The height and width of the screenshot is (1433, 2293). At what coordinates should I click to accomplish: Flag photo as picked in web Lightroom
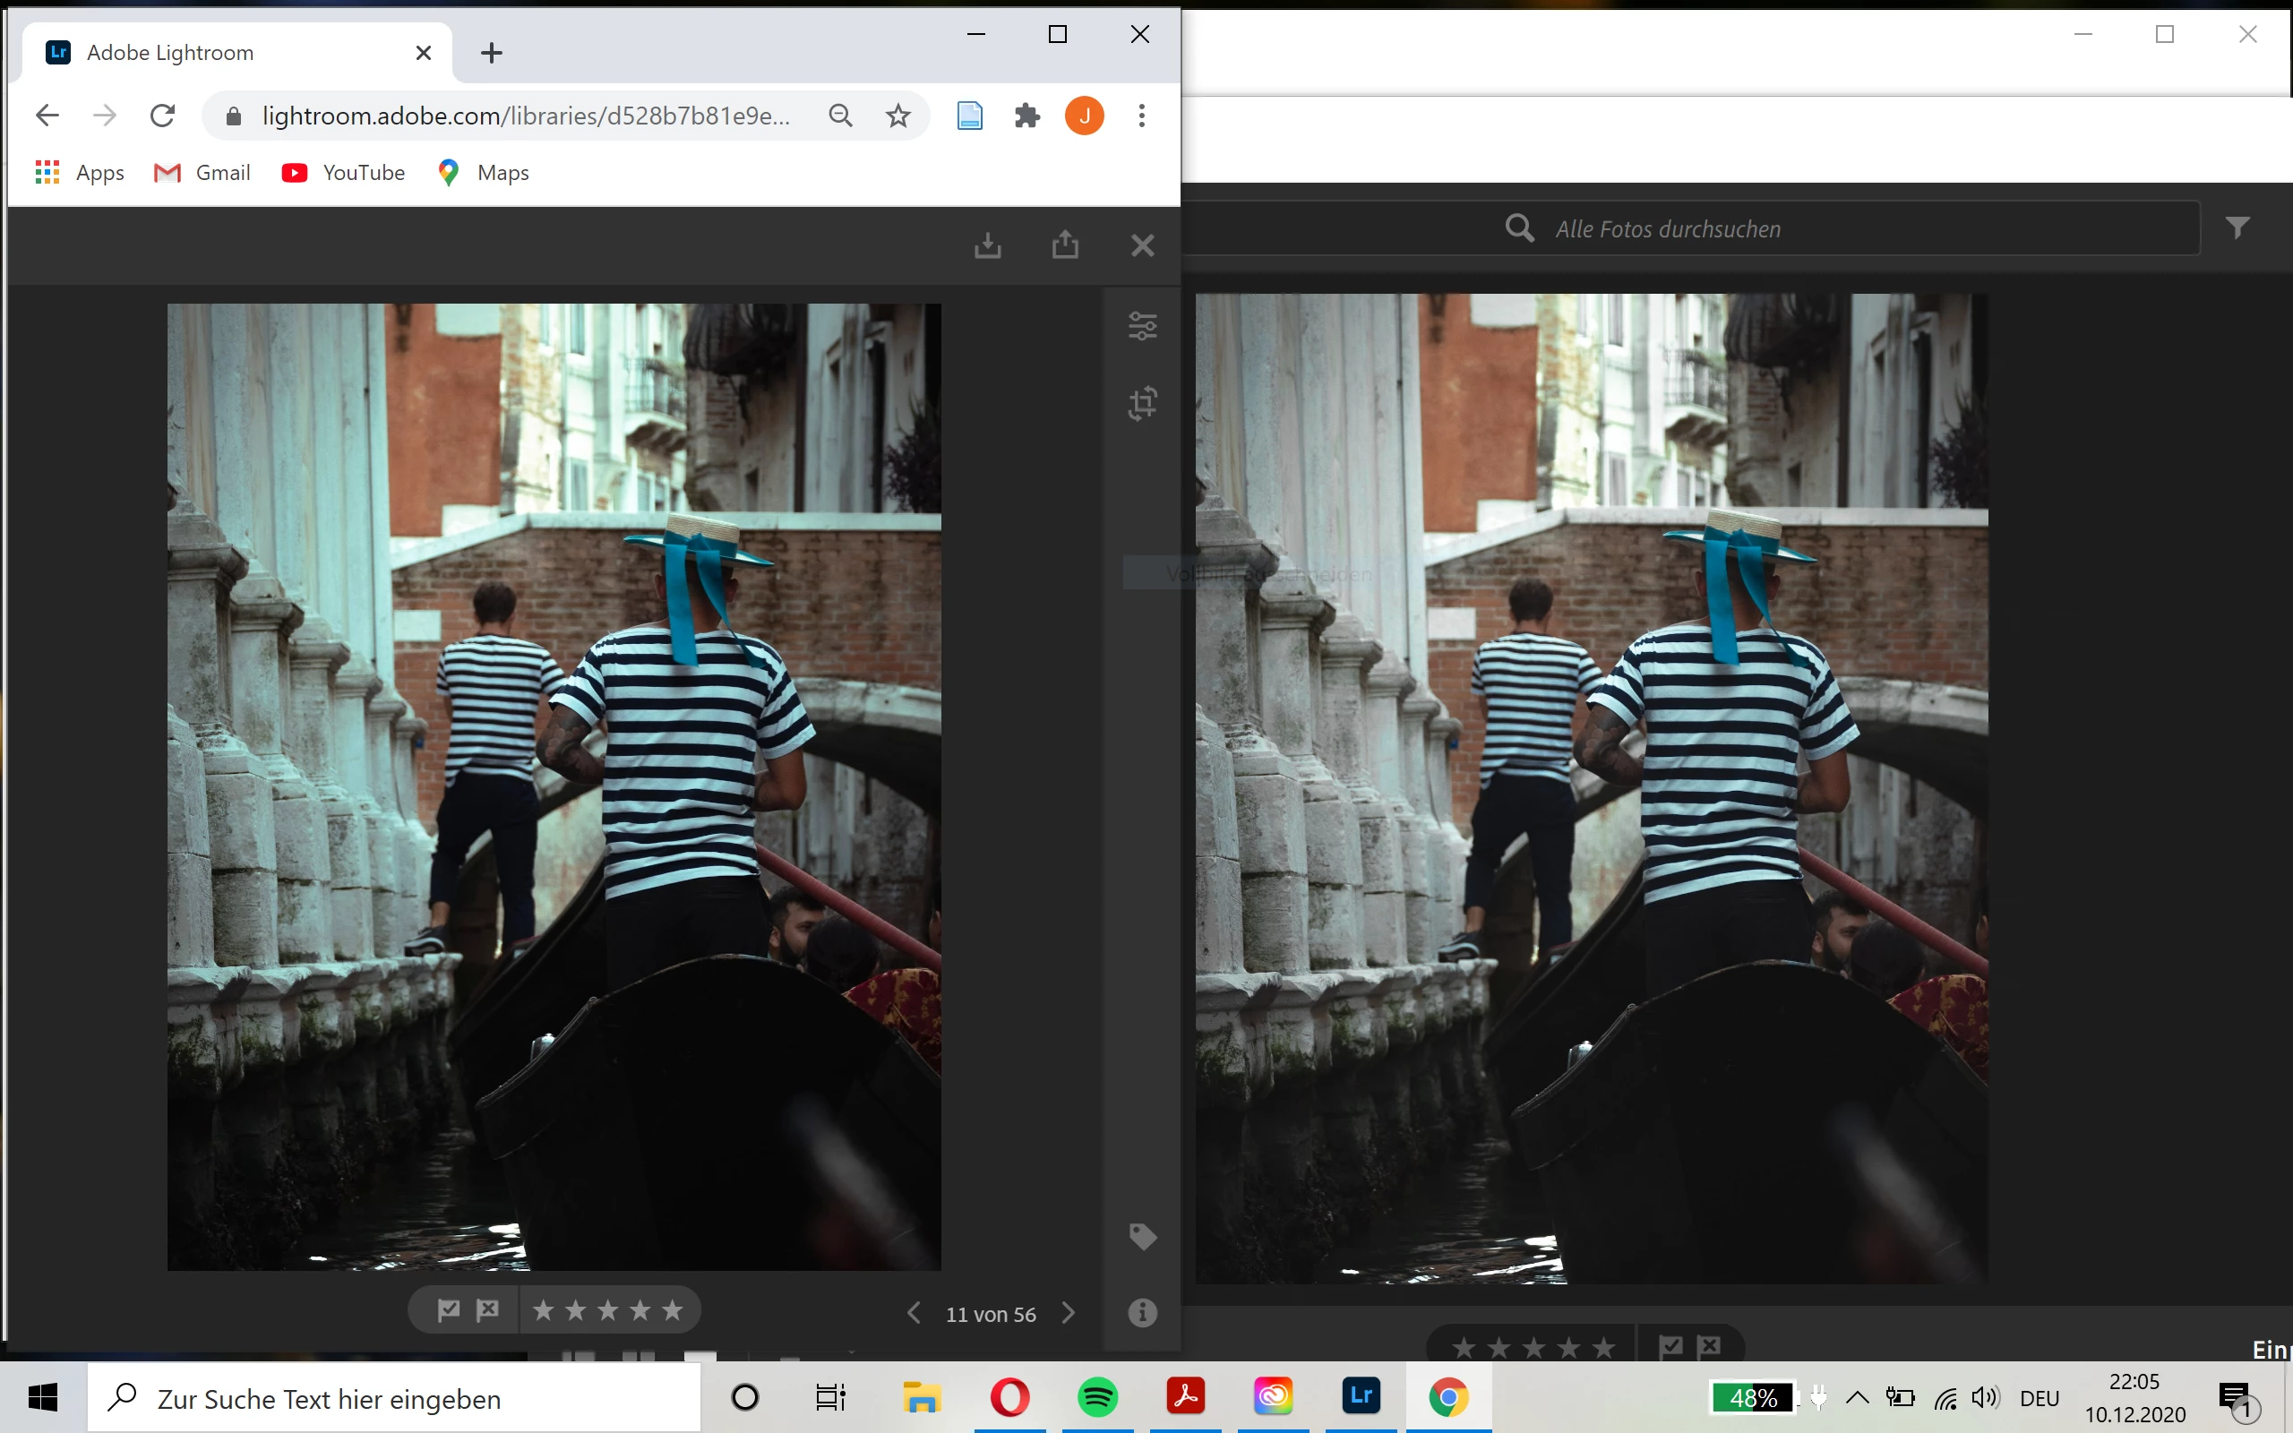point(449,1310)
